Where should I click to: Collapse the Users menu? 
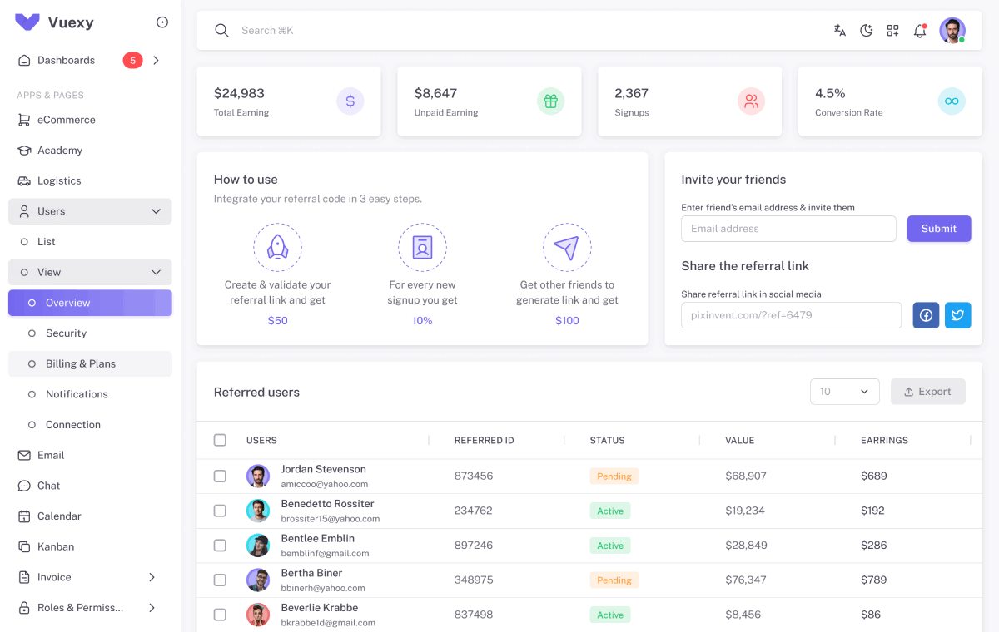(89, 211)
